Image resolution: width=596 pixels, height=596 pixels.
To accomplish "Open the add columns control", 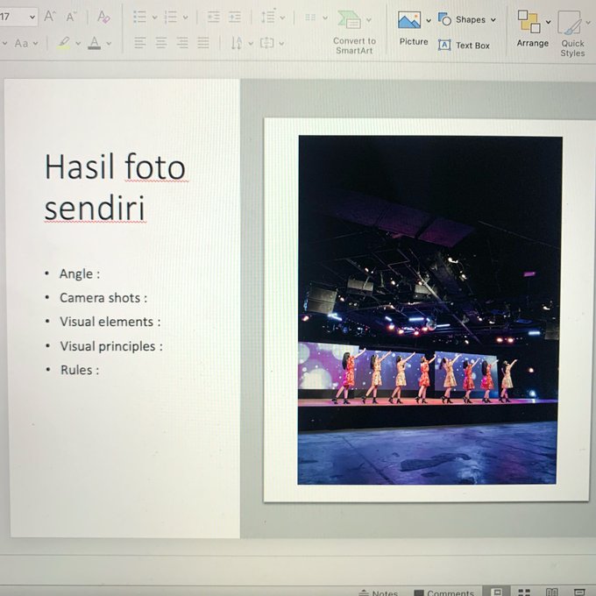I will pos(310,18).
